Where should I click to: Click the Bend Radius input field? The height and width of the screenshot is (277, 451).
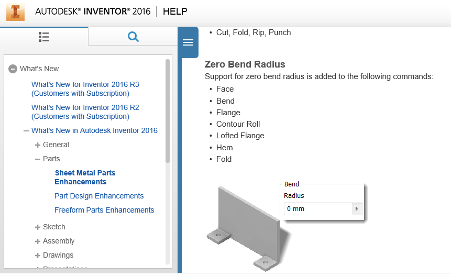pyautogui.click(x=317, y=209)
